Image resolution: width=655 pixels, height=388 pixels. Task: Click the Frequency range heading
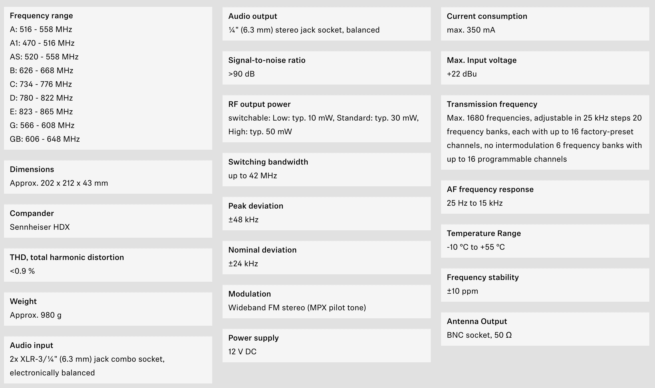(41, 16)
